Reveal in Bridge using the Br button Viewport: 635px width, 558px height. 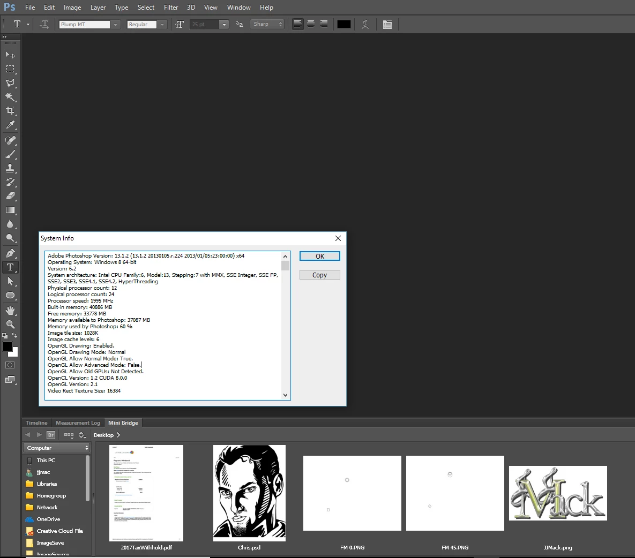coord(50,435)
